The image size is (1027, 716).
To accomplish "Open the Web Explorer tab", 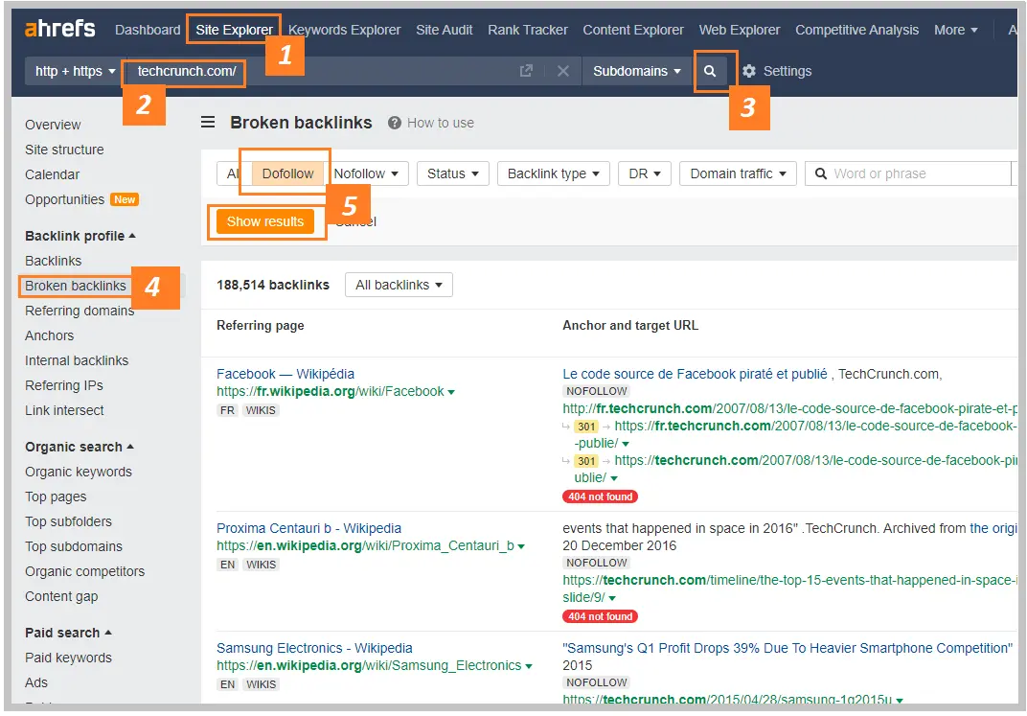I will pyautogui.click(x=740, y=30).
